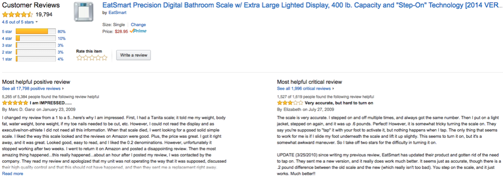Click Change next to Size: Single
The height and width of the screenshot is (183, 503).
[138, 25]
